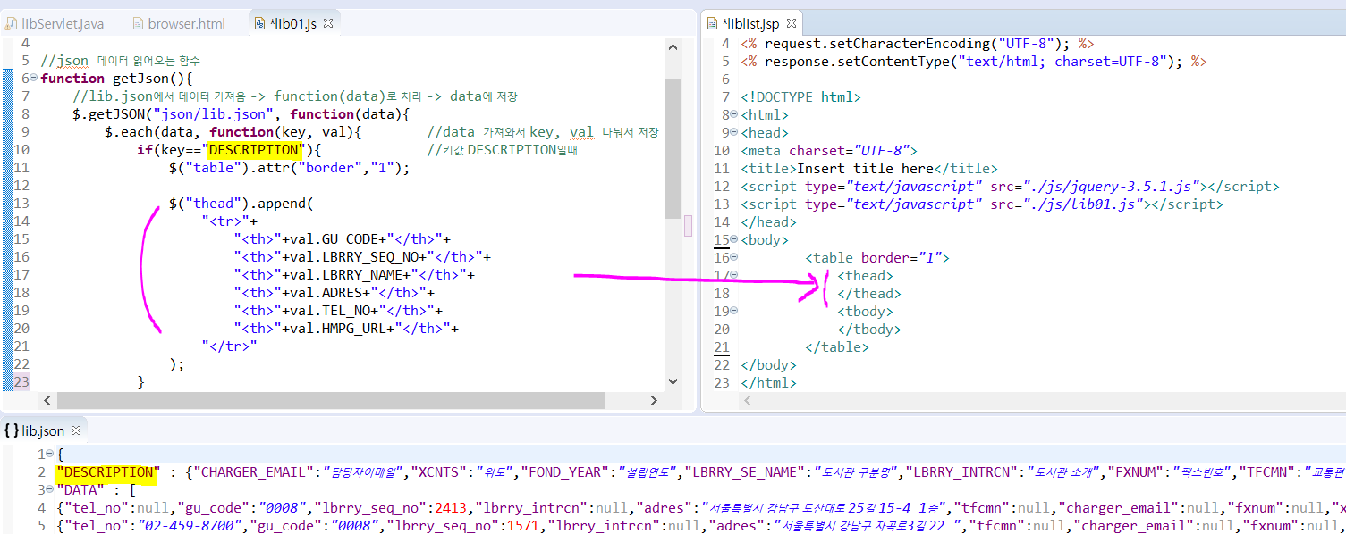The height and width of the screenshot is (534, 1346).
Task: Click the "02-459-8700" tel_no value
Action: point(189,525)
